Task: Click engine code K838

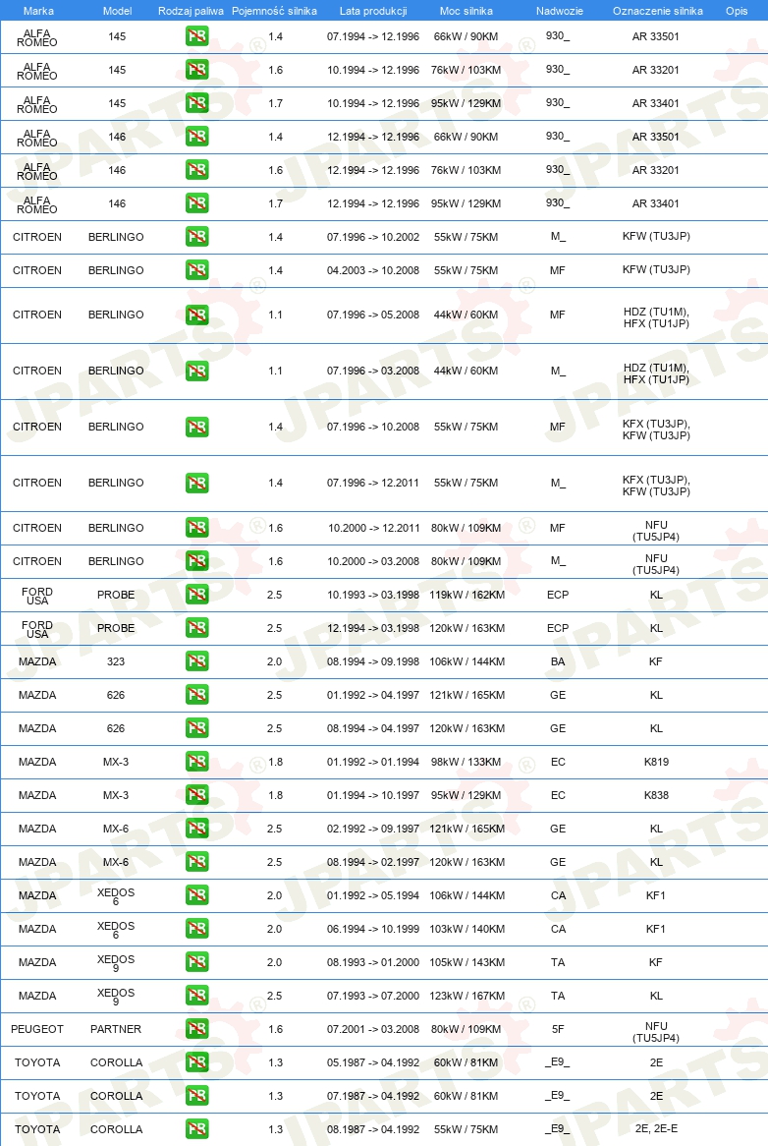Action: [656, 795]
